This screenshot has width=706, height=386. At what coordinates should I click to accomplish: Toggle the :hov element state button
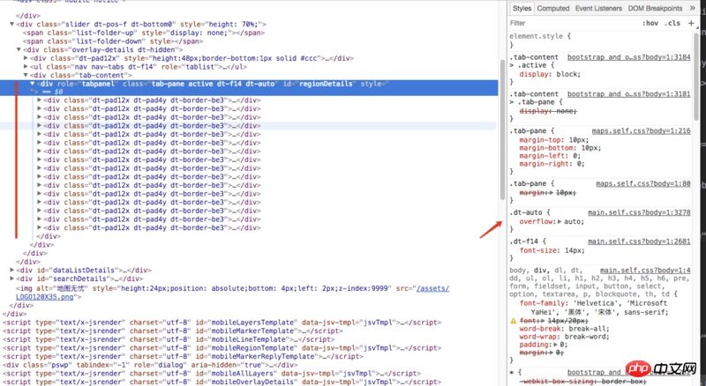(650, 23)
